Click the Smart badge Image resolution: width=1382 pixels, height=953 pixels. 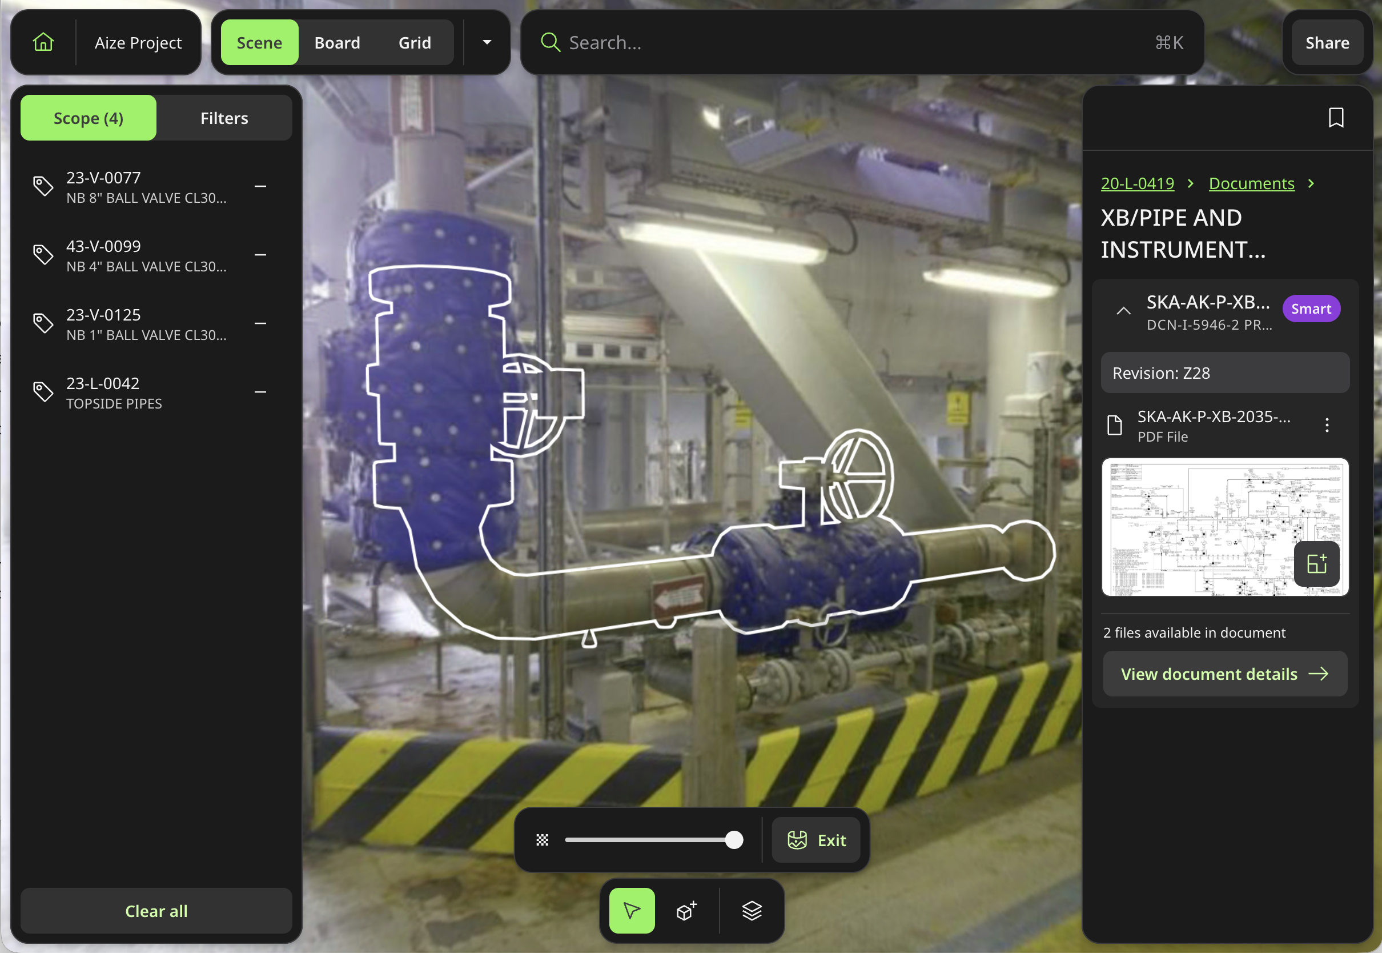[1311, 309]
